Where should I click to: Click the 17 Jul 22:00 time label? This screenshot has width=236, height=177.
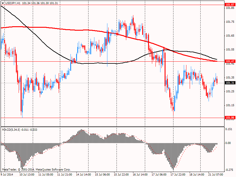click(178, 175)
